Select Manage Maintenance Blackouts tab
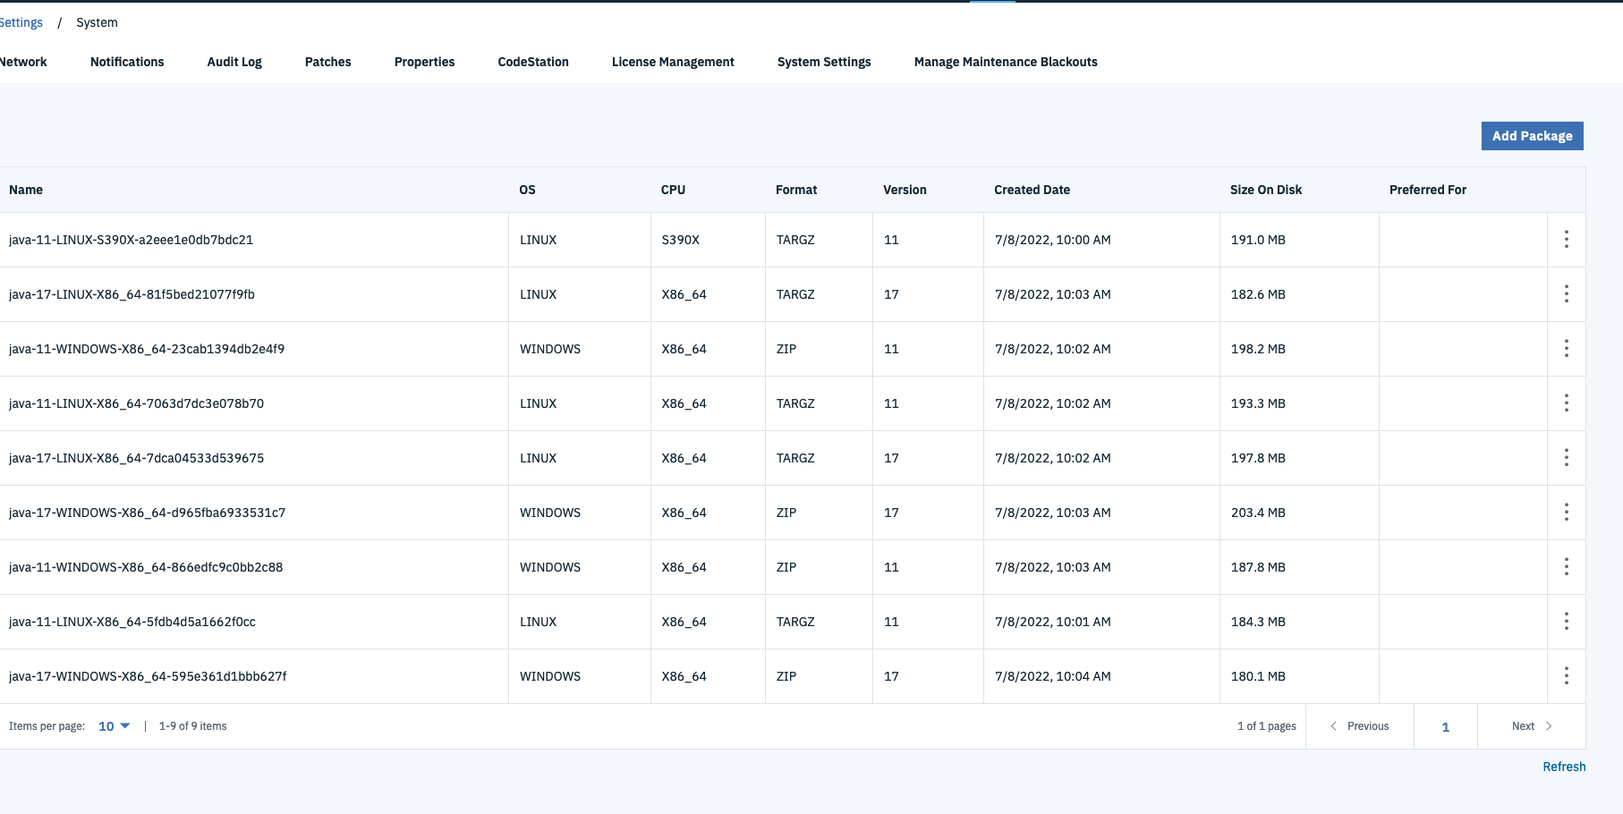This screenshot has width=1623, height=814. coord(1006,62)
